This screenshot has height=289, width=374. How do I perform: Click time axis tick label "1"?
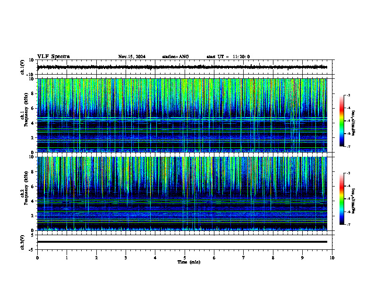(x=67, y=258)
